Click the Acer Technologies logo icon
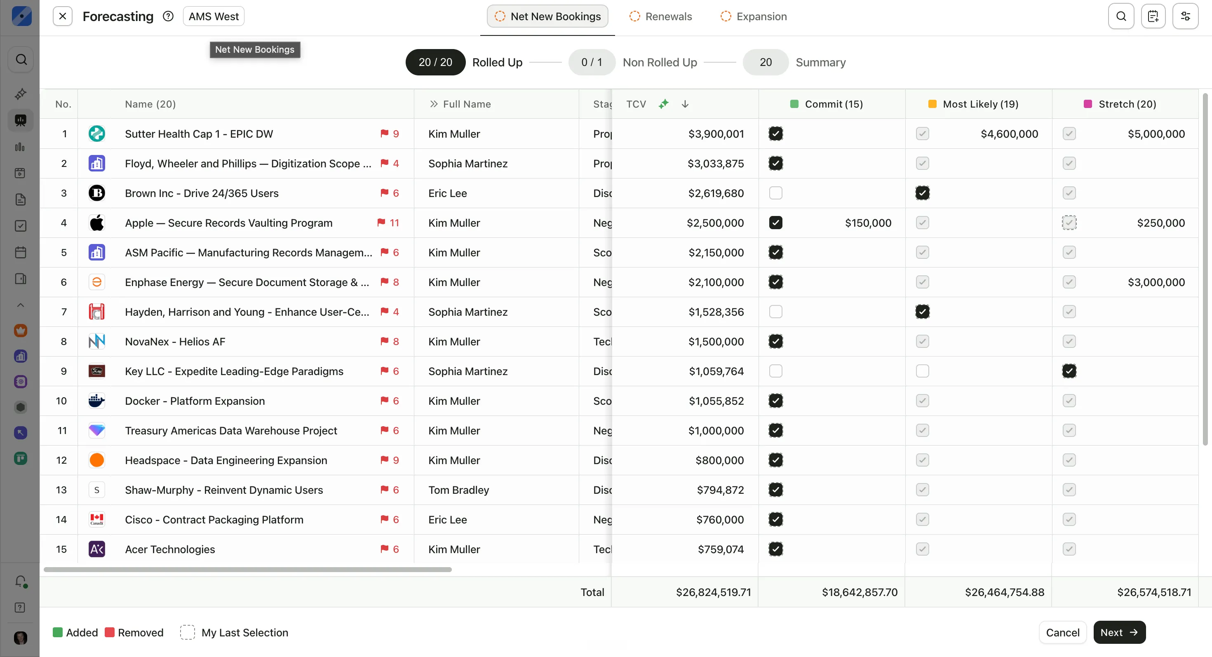 pos(97,549)
